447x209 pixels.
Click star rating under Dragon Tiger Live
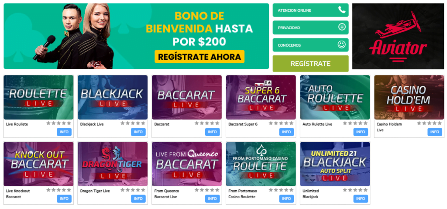point(133,190)
